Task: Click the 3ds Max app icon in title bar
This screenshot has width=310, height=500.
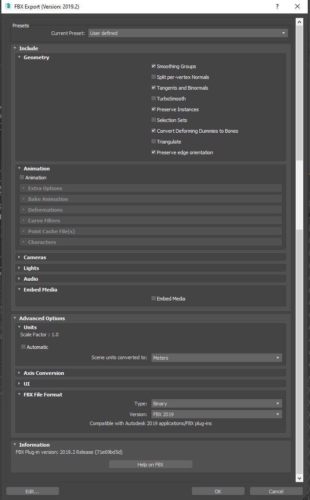Action: point(8,7)
